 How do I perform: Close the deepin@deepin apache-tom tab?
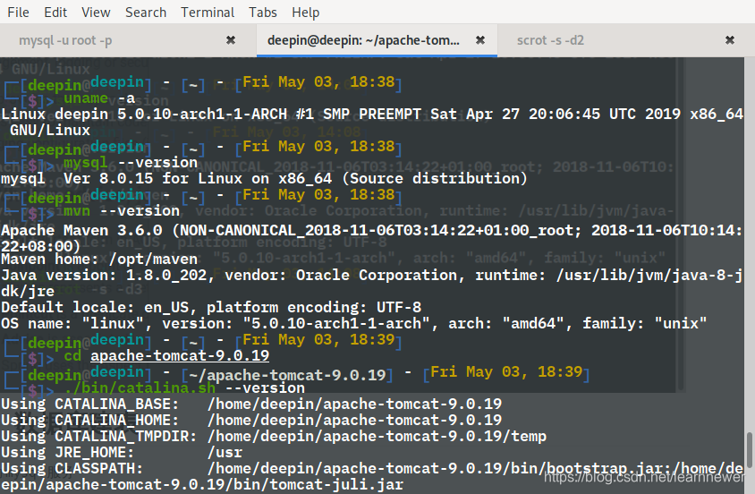[x=480, y=40]
